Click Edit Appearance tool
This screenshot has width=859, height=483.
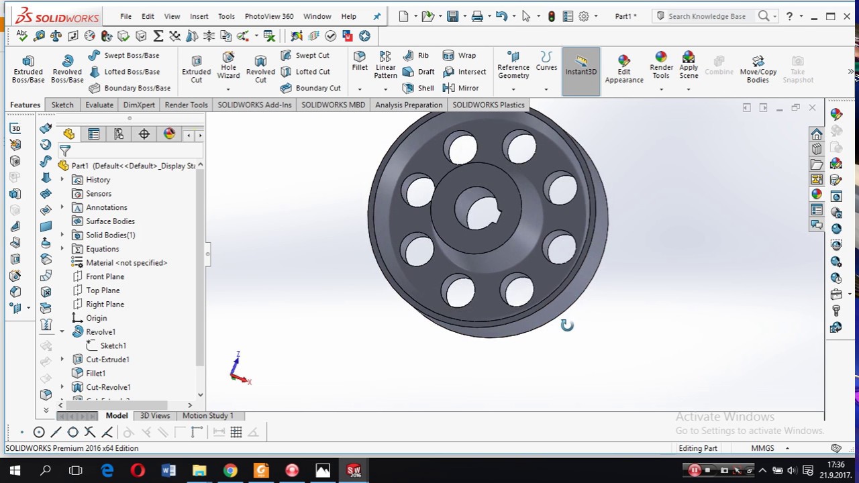624,69
